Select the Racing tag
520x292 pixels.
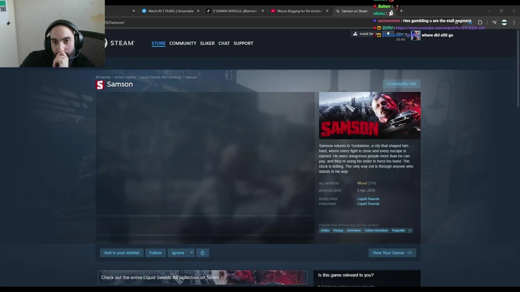(338, 230)
